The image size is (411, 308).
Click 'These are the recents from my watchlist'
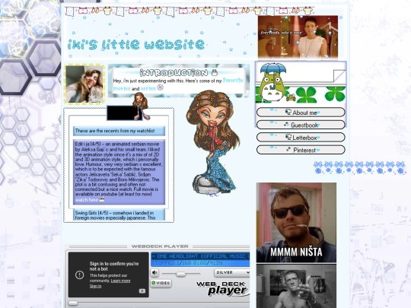119,131
